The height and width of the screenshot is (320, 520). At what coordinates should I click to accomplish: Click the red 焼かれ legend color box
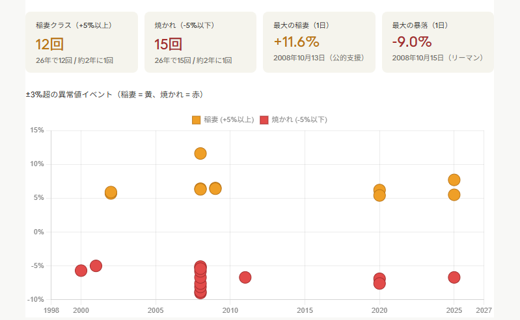coord(264,119)
